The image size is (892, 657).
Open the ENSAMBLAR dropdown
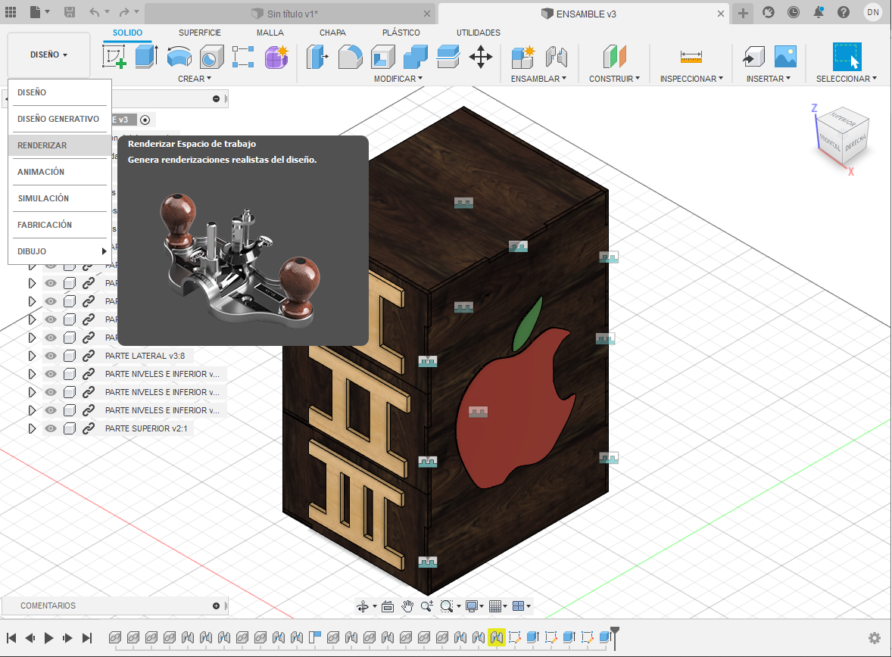point(538,79)
